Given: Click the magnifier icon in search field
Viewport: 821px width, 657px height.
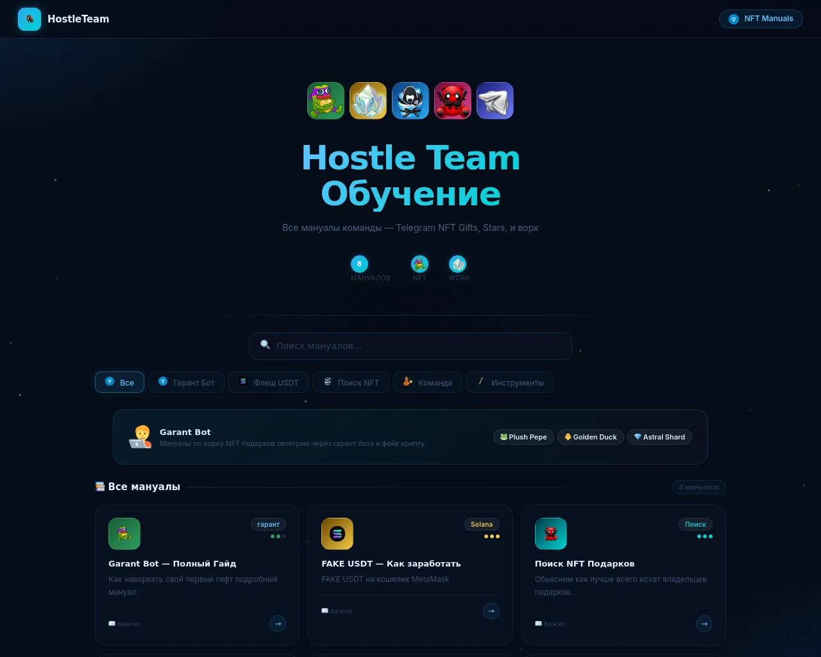Looking at the screenshot, I should [x=265, y=345].
